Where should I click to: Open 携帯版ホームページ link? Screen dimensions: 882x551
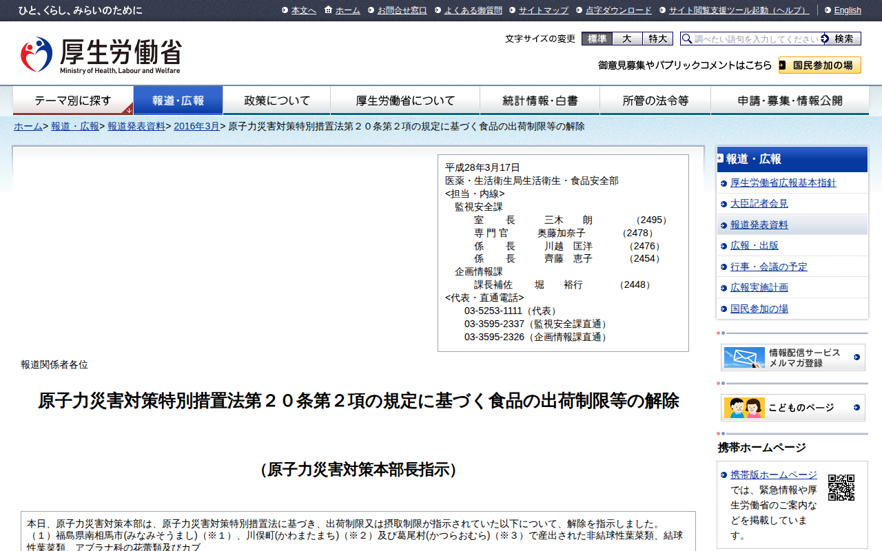(774, 475)
